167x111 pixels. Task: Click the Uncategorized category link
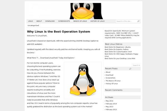click(x=33, y=26)
